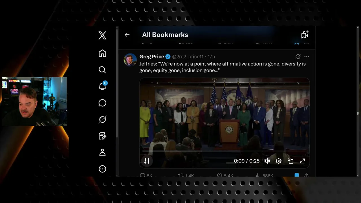Viewport: 361px width, 203px height.
Task: Open Grok icon in sidebar
Action: [x=102, y=119]
